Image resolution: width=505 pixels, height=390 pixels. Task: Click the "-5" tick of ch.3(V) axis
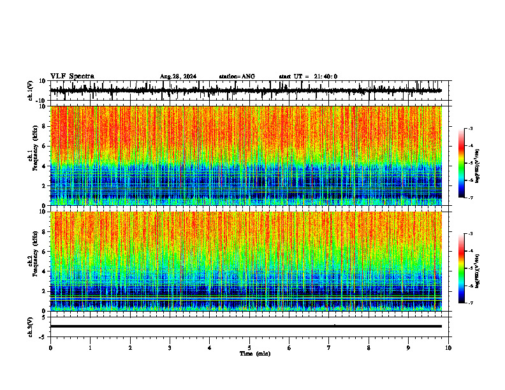pyautogui.click(x=43, y=337)
